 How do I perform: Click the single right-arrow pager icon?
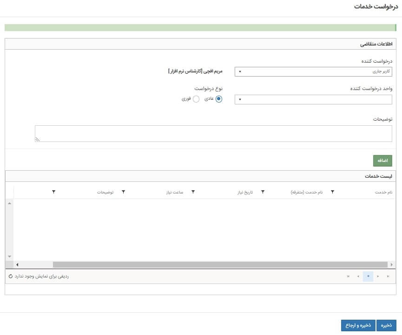[x=378, y=277]
